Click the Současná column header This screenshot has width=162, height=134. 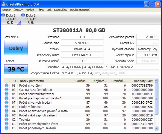[x=82, y=81]
